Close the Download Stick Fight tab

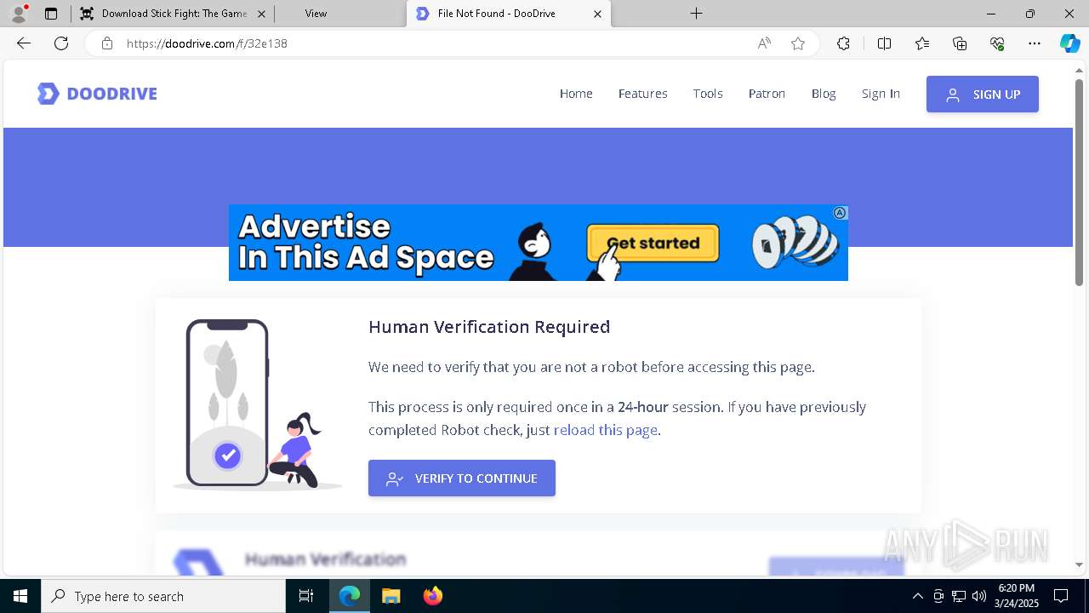coord(261,14)
